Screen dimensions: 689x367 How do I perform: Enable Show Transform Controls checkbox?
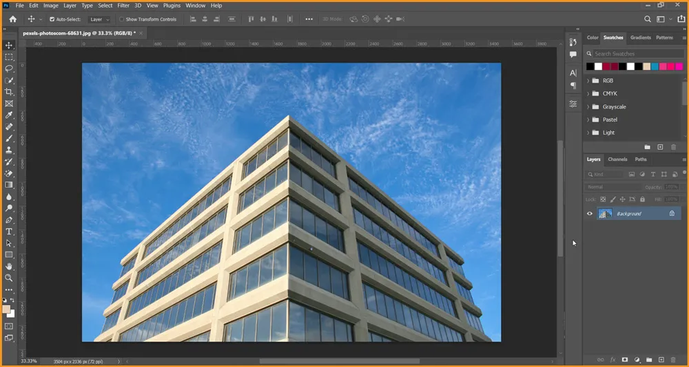coord(122,19)
